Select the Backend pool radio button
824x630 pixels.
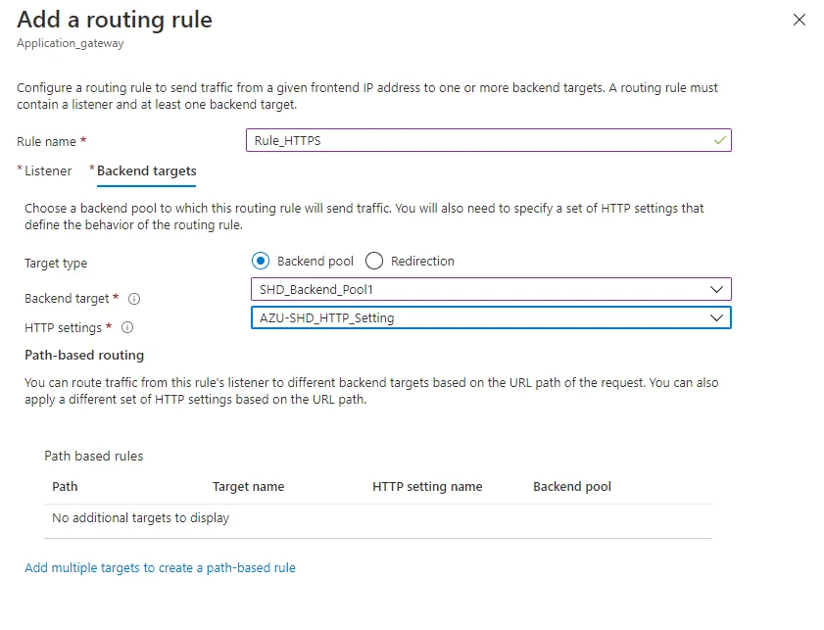click(261, 261)
